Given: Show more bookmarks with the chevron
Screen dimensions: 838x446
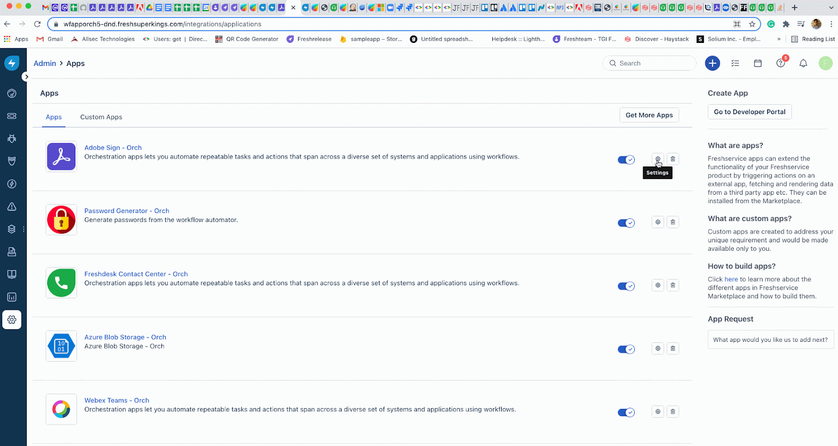Looking at the screenshot, I should coord(779,39).
